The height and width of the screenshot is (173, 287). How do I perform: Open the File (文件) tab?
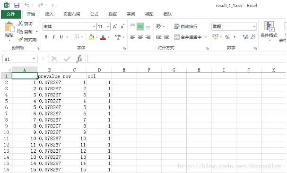[x=11, y=14]
